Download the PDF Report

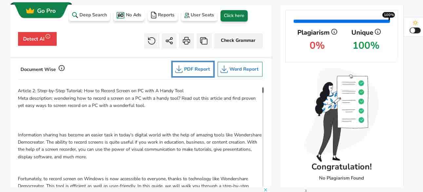[193, 69]
